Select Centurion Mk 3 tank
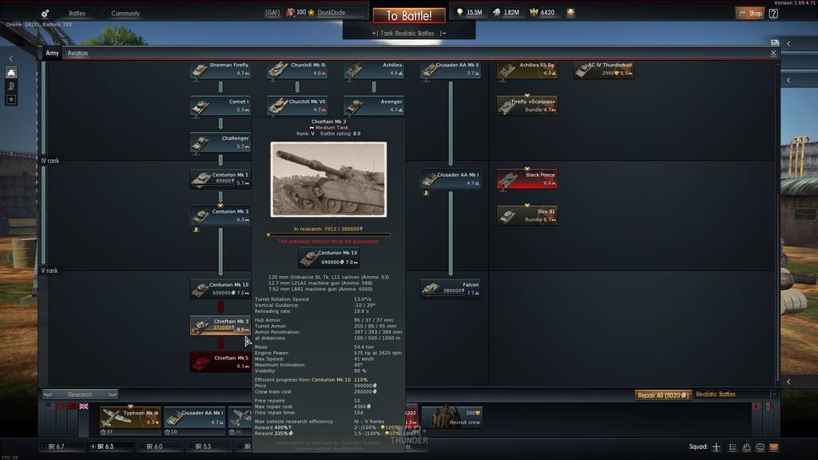Screen dimensions: 818x460 tap(220, 216)
